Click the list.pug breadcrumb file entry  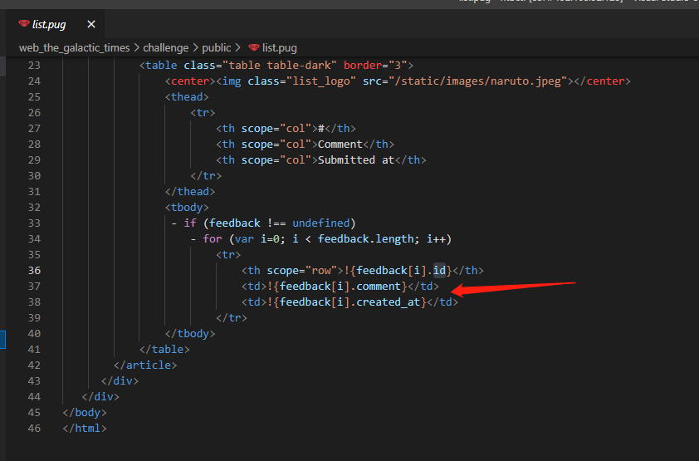coord(280,47)
